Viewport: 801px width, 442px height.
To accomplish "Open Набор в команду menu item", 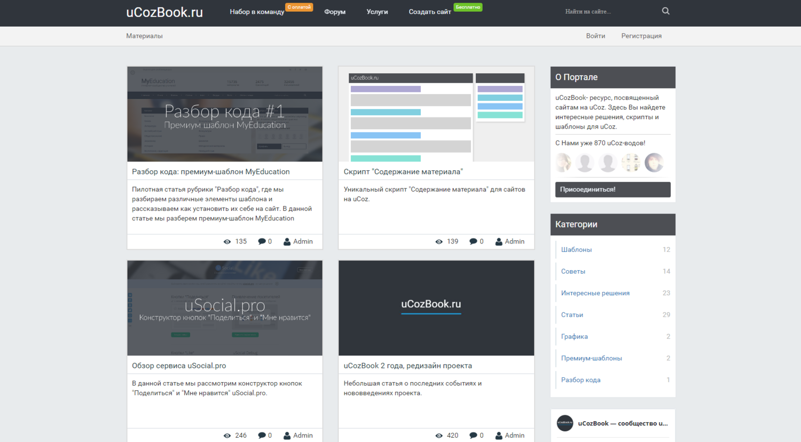I will click(x=257, y=12).
